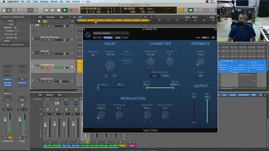Screen dimensions: 269x151
Task: Click the LFO Rate knob
Action: [101, 115]
